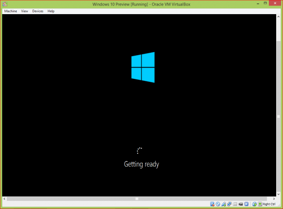This screenshot has height=209, width=283.
Task: Click the horizontal scrollbar left arrow
Action: [x=5, y=199]
